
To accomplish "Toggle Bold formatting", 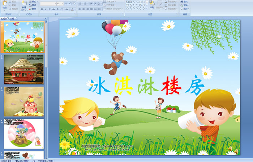I will coord(42,9).
